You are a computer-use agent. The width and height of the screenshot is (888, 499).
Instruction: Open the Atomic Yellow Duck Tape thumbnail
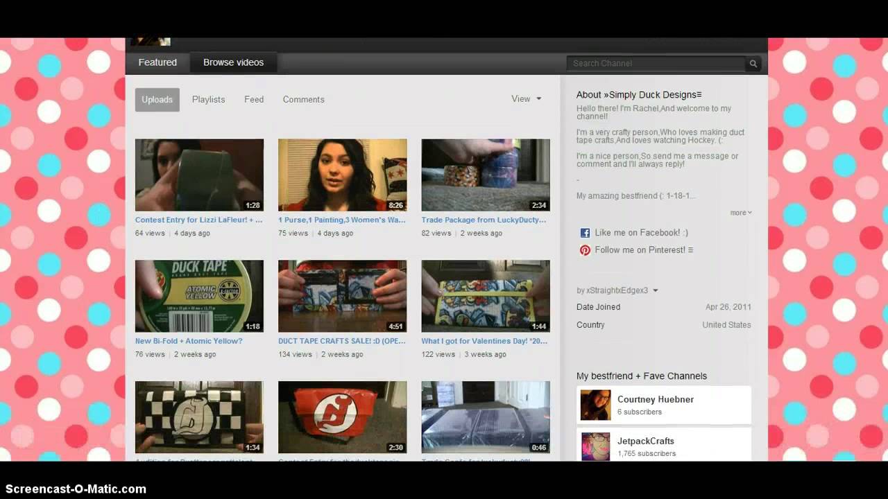click(x=199, y=296)
